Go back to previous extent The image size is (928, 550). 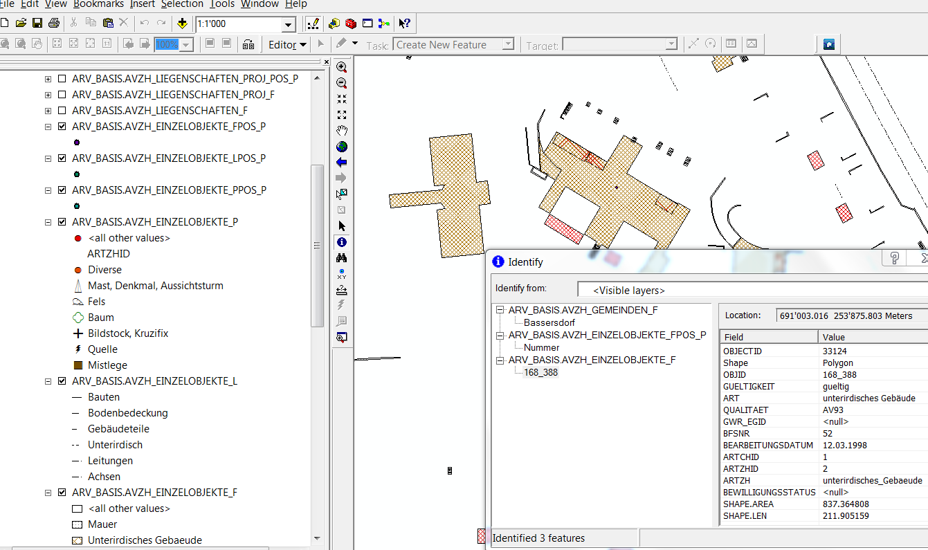[341, 163]
